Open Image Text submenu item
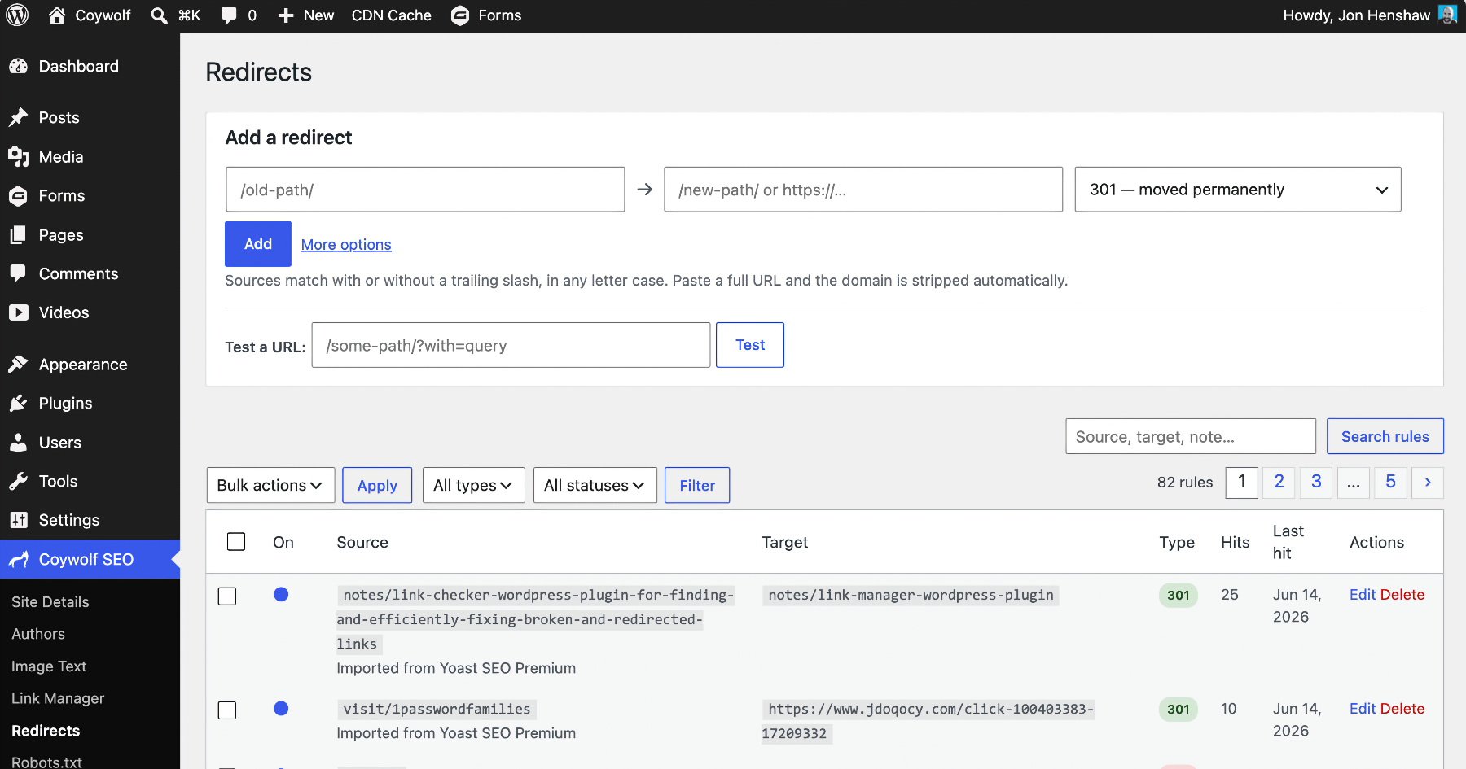This screenshot has height=769, width=1466. (49, 666)
